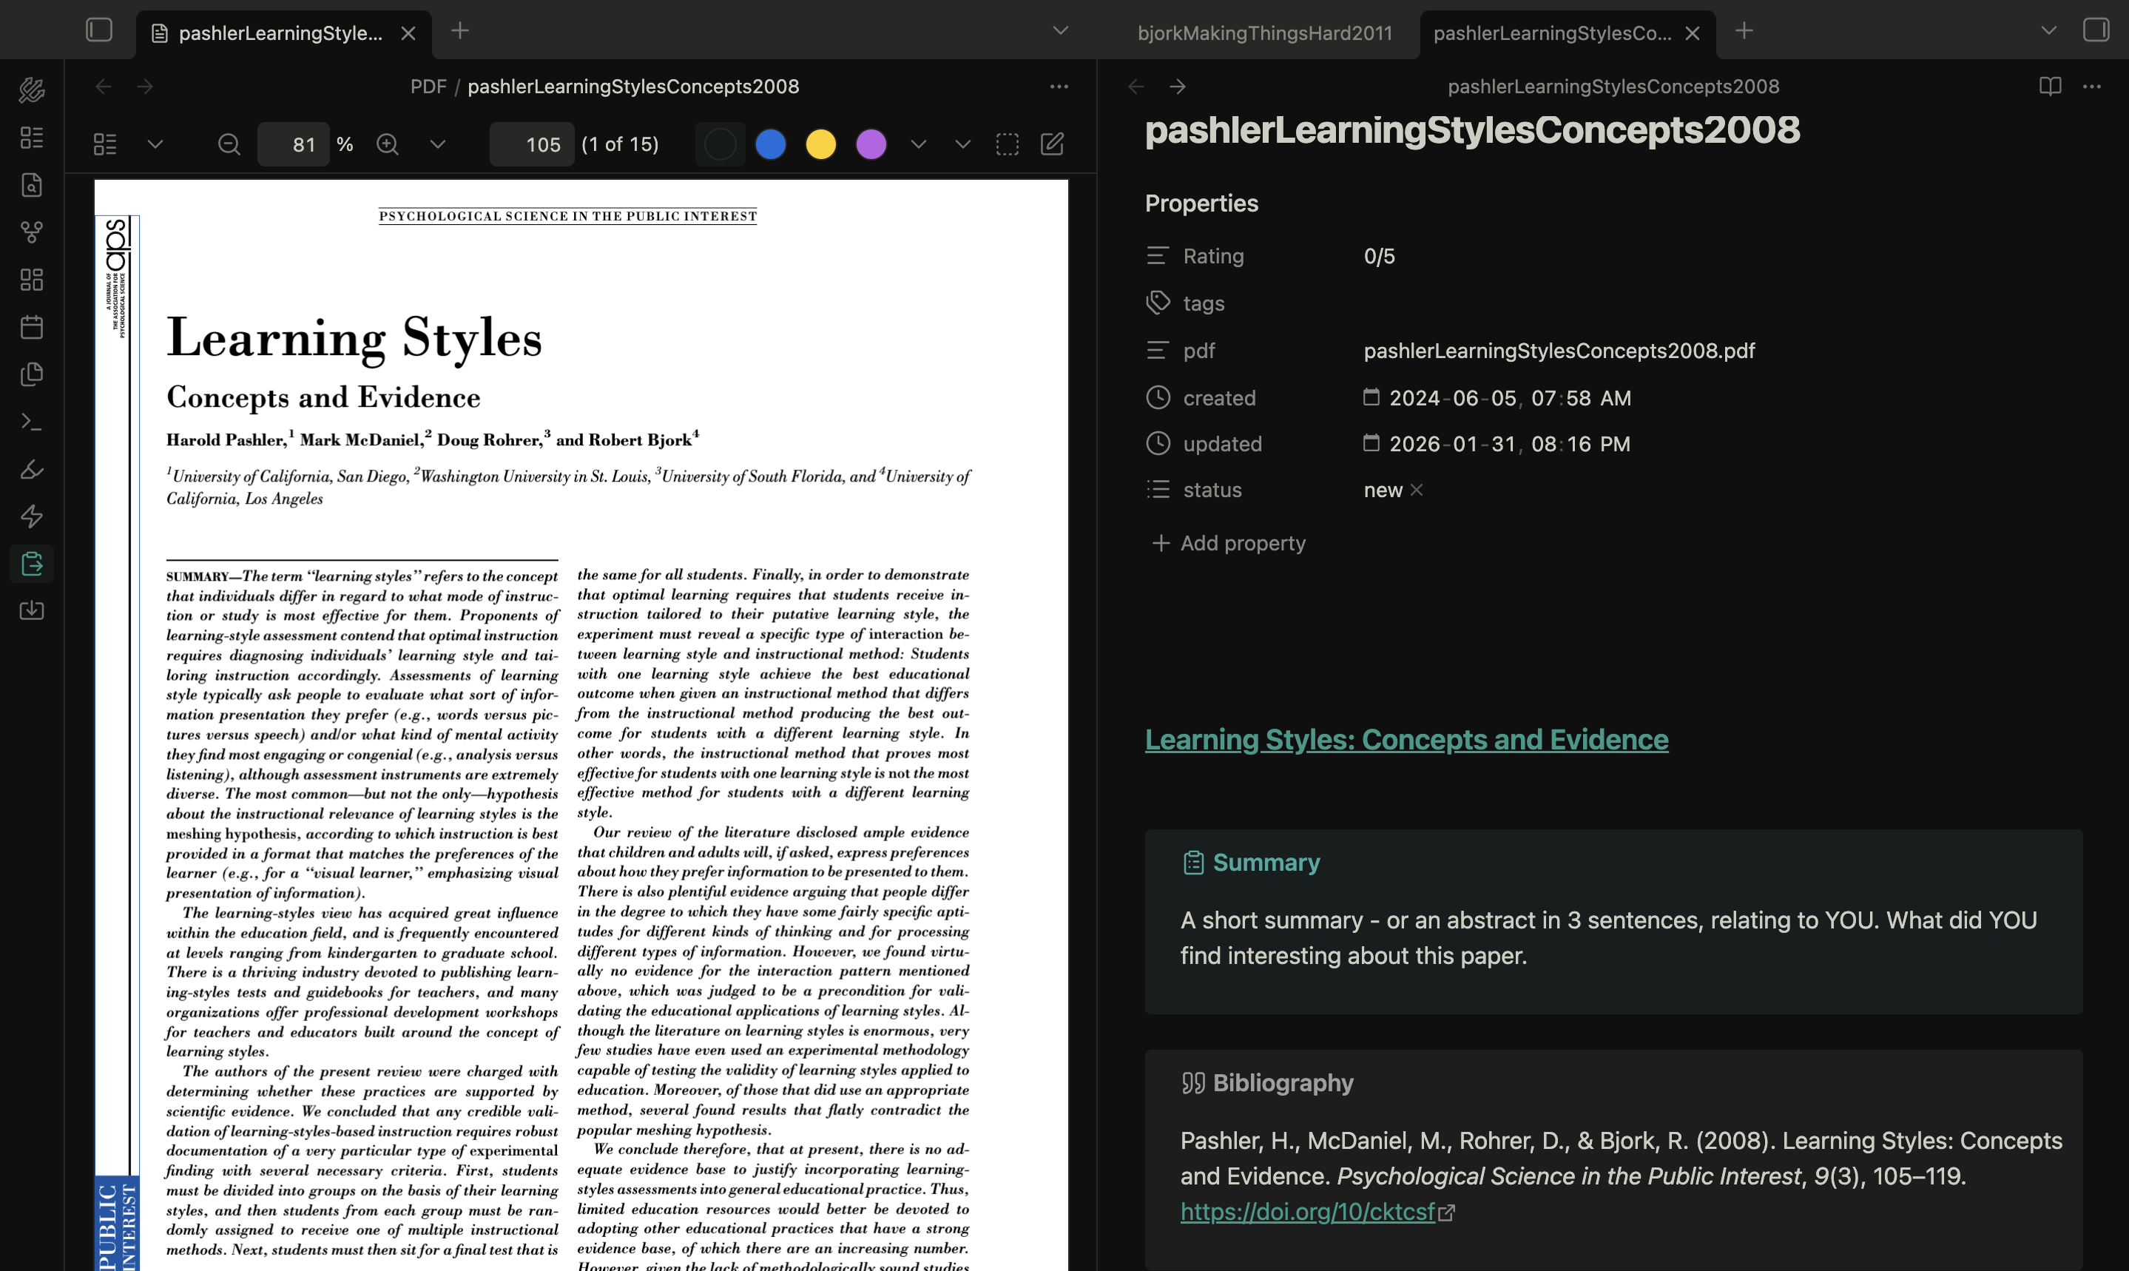Activate the rectangular selection tool icon

coord(1007,144)
